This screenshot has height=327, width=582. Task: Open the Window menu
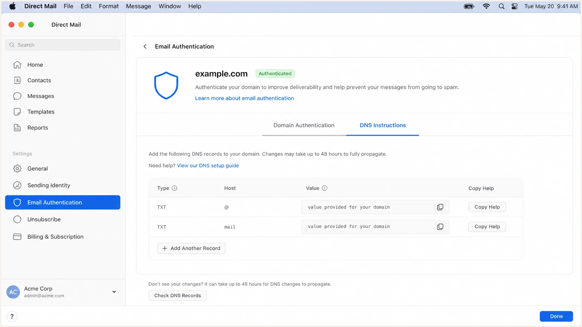(x=170, y=6)
